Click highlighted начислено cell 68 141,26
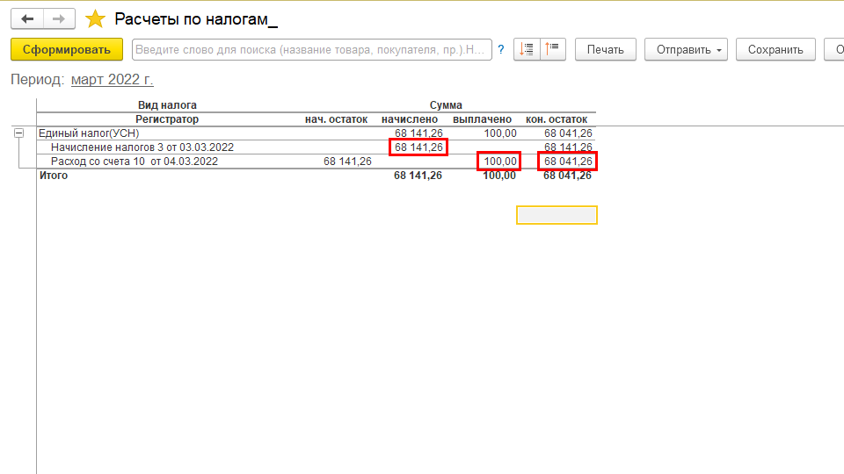 (x=418, y=147)
